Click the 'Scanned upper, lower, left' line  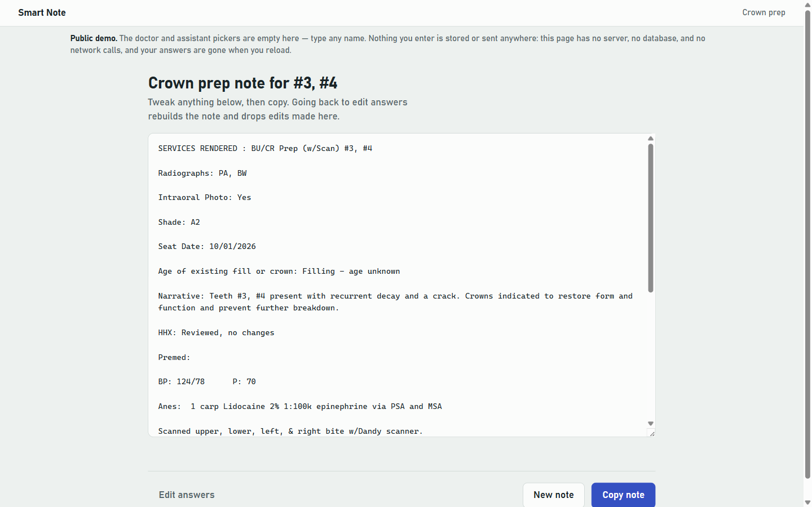coord(290,431)
